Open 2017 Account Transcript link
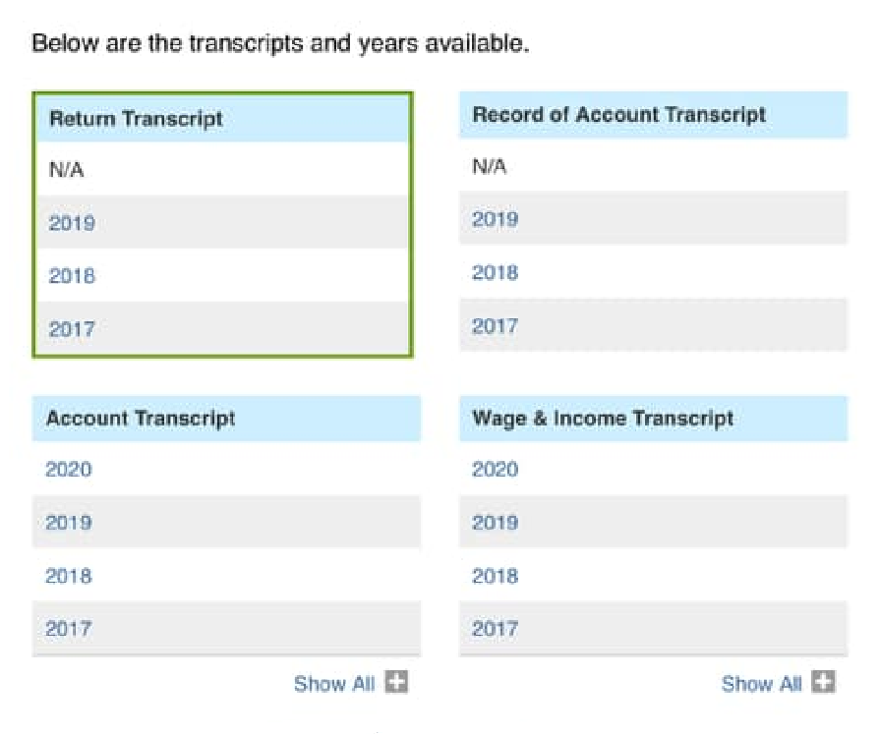Screen dimensions: 879x735 click(69, 629)
